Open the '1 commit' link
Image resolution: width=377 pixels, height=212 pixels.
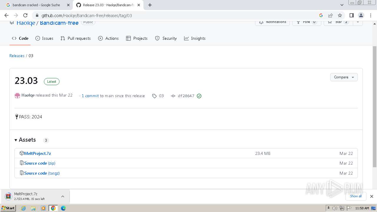(90, 96)
